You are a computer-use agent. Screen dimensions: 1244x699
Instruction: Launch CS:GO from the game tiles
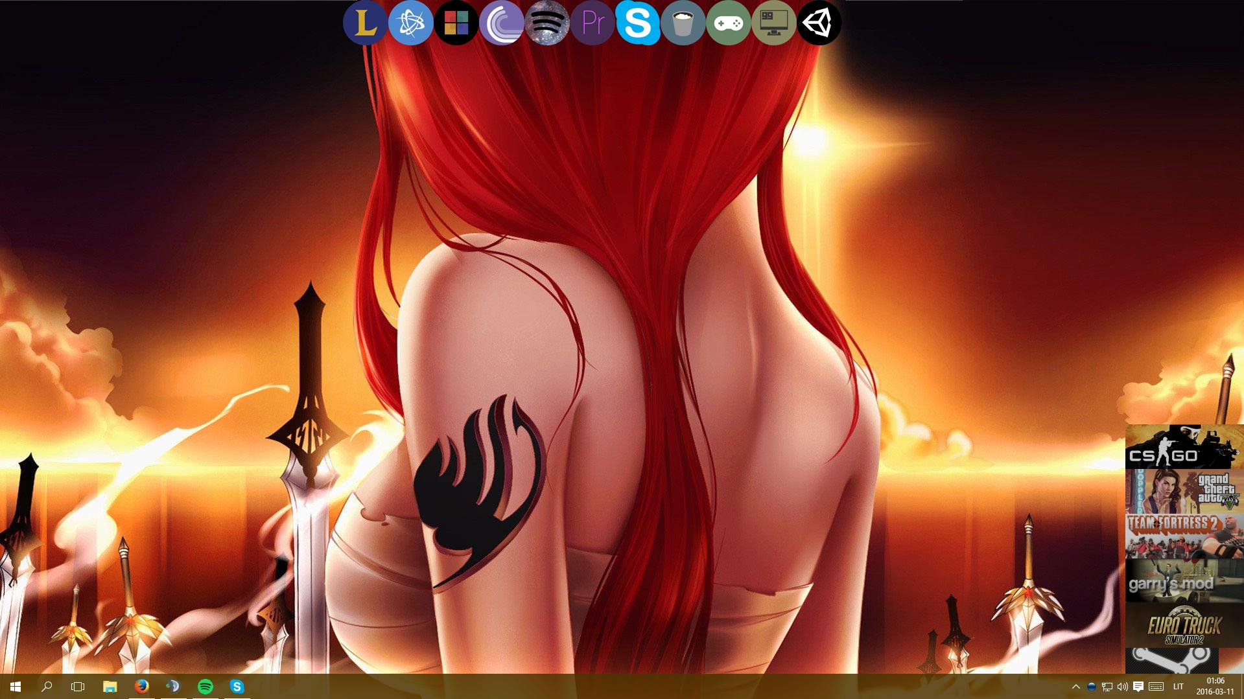[1184, 447]
